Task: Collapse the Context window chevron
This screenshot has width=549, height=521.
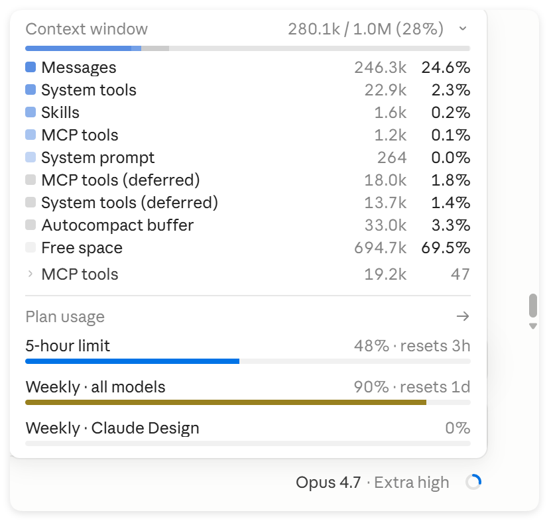Action: pyautogui.click(x=463, y=29)
